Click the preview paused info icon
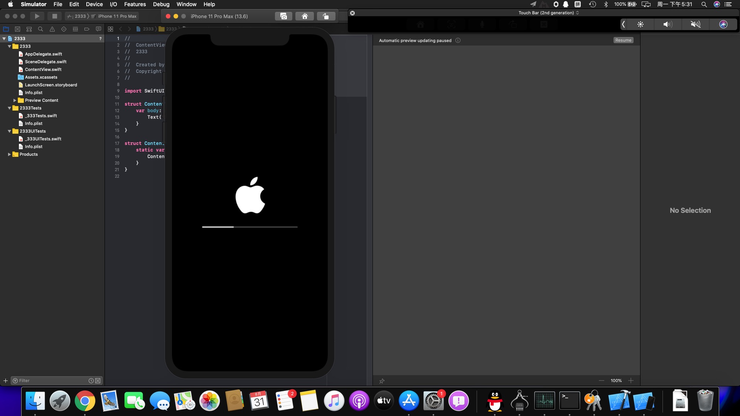Screen dimensions: 740x416 458,40
